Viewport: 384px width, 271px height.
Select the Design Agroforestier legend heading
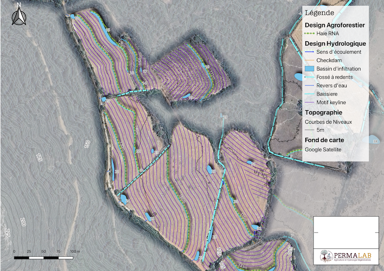(335, 25)
